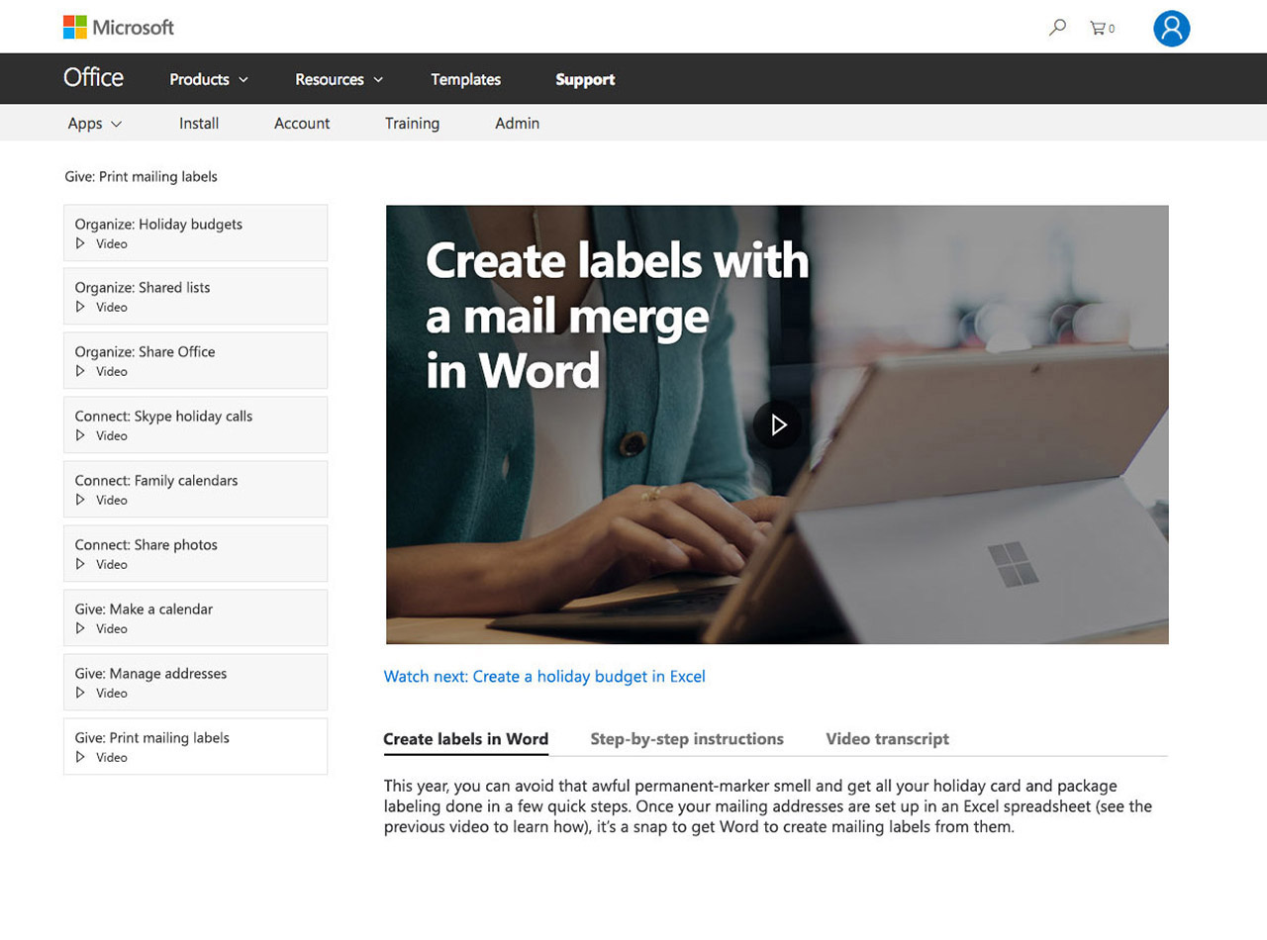Screen dimensions: 1267x940
Task: Play the mail merge video
Action: [x=778, y=424]
